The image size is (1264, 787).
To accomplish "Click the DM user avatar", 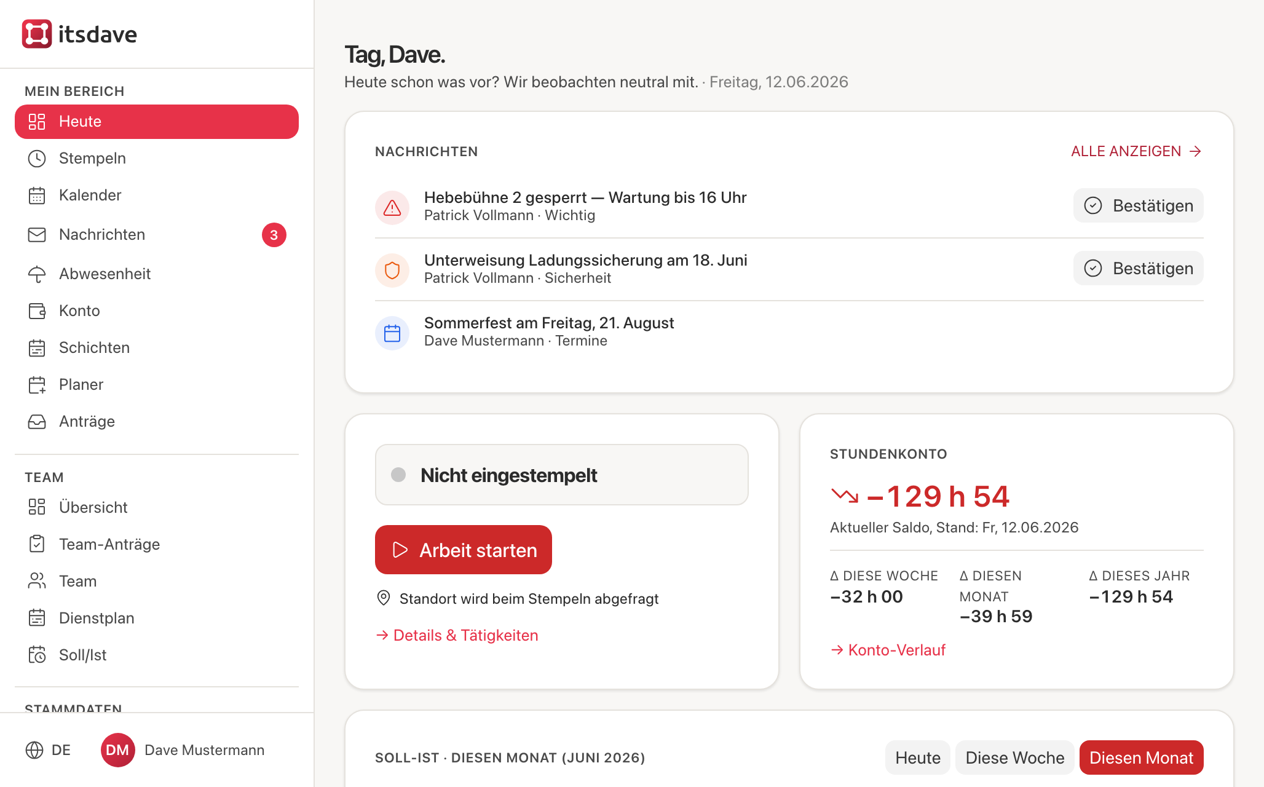I will coord(117,750).
